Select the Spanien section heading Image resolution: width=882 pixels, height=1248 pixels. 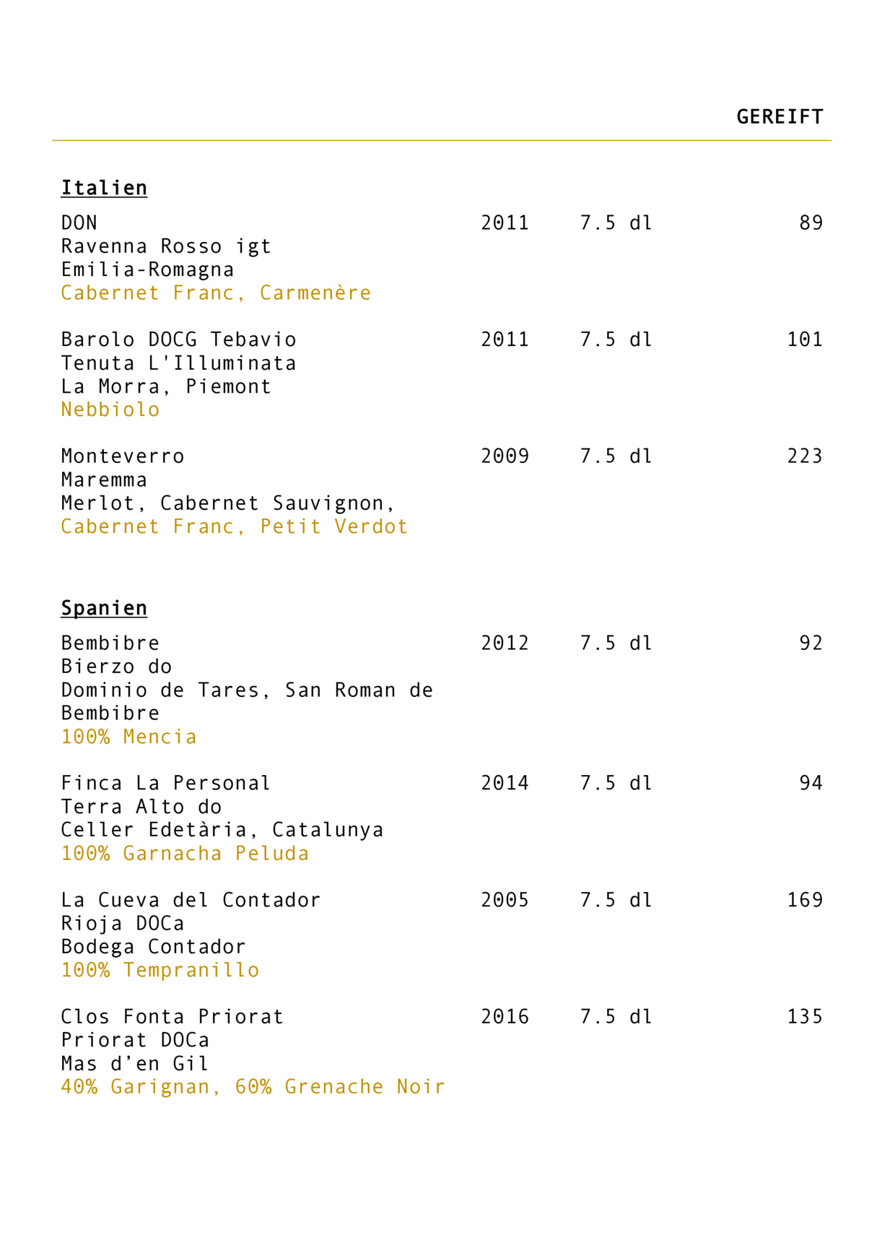coord(104,608)
